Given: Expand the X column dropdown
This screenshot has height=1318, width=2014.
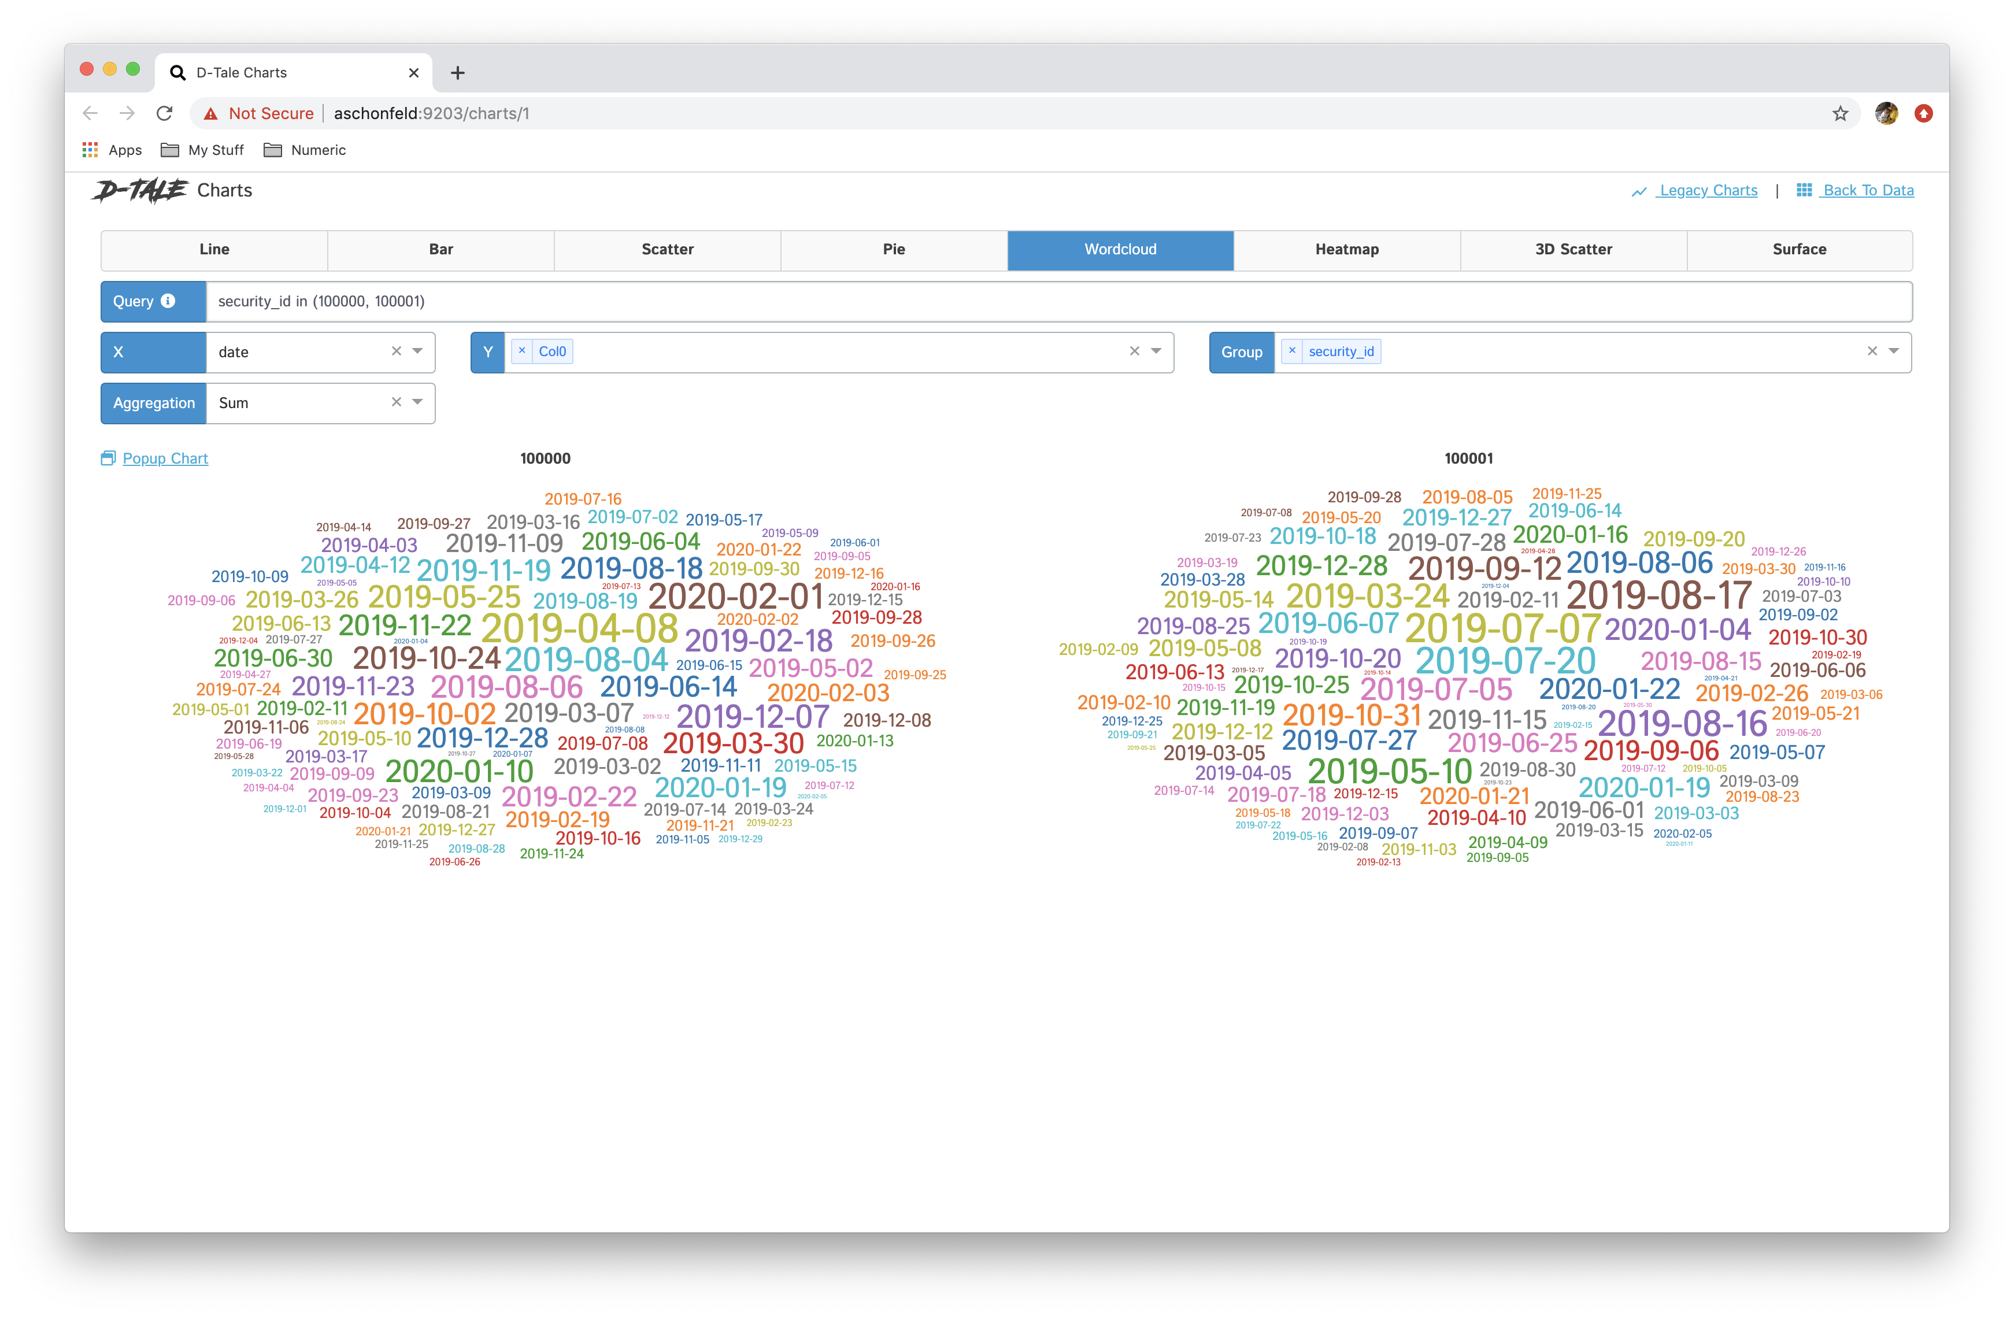Looking at the screenshot, I should pyautogui.click(x=418, y=351).
